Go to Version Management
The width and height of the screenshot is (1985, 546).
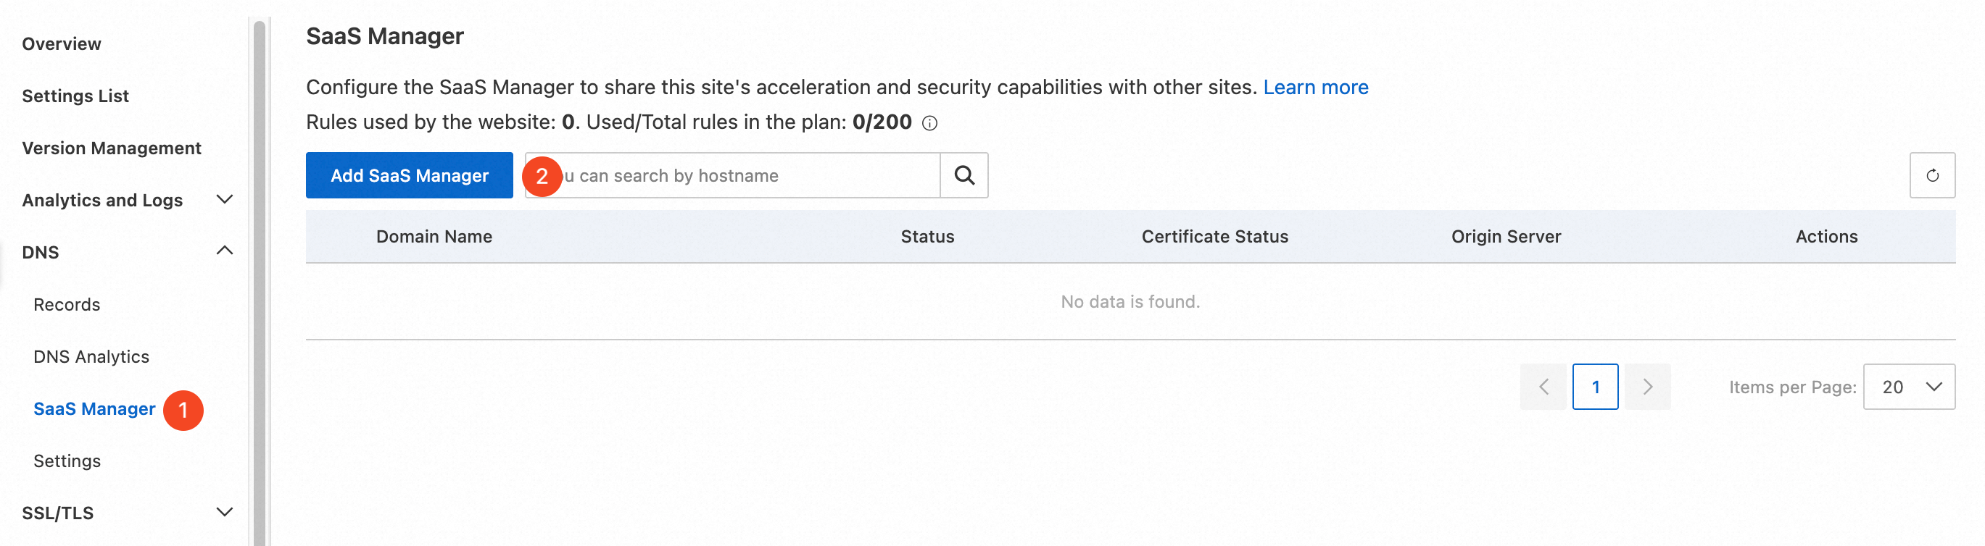pos(112,148)
